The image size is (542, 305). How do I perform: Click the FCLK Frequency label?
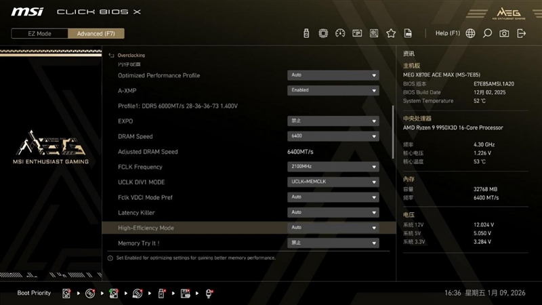pyautogui.click(x=140, y=167)
